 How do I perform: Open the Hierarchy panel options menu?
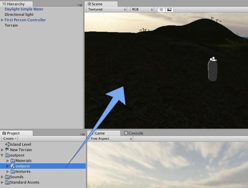[x=80, y=5]
